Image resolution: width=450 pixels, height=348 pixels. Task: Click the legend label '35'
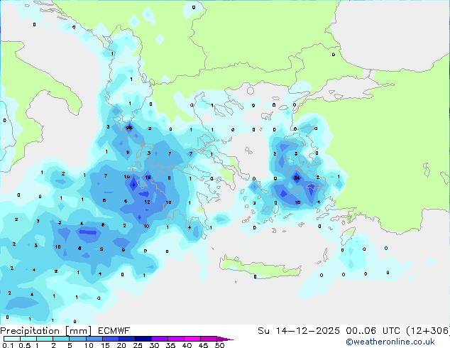coord(170,345)
